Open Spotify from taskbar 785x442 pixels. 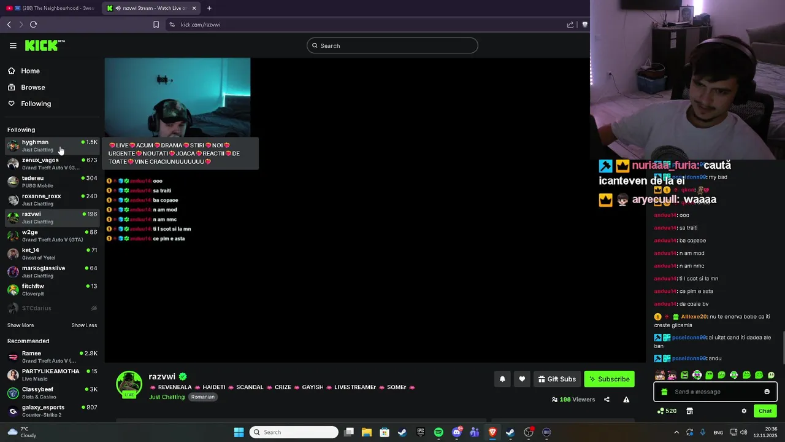click(x=438, y=432)
